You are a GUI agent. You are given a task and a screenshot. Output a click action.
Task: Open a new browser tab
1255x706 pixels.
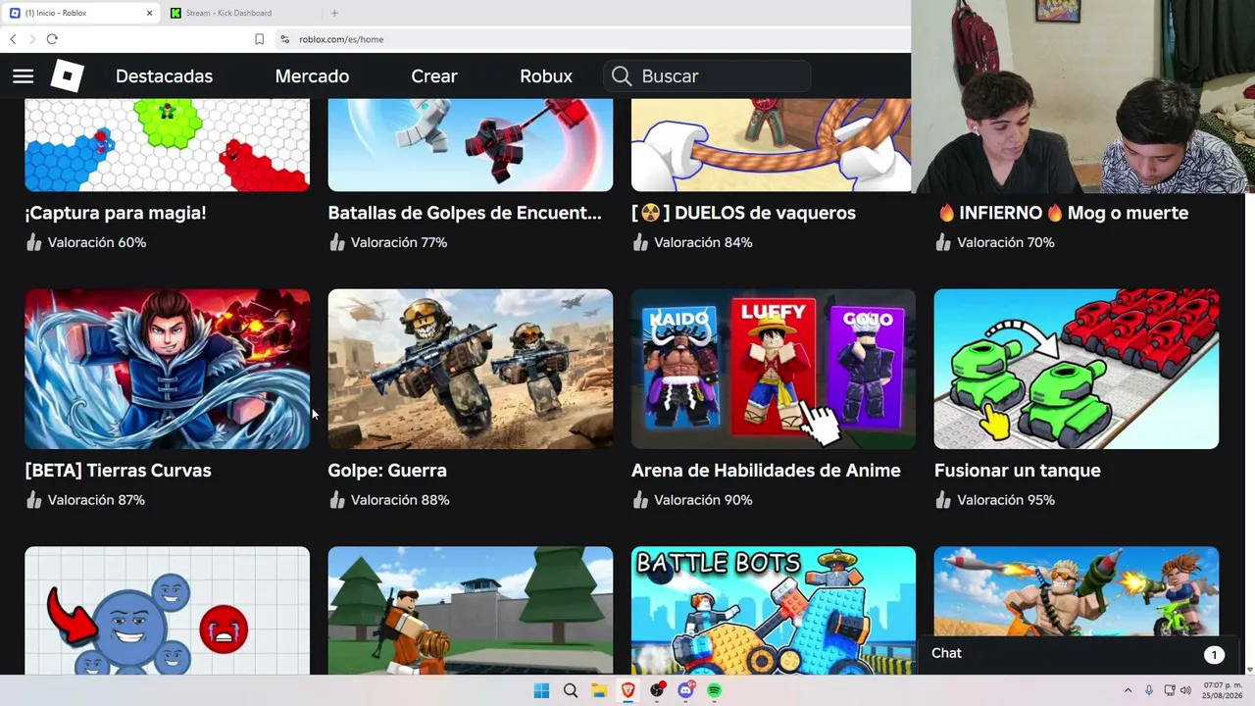click(334, 13)
